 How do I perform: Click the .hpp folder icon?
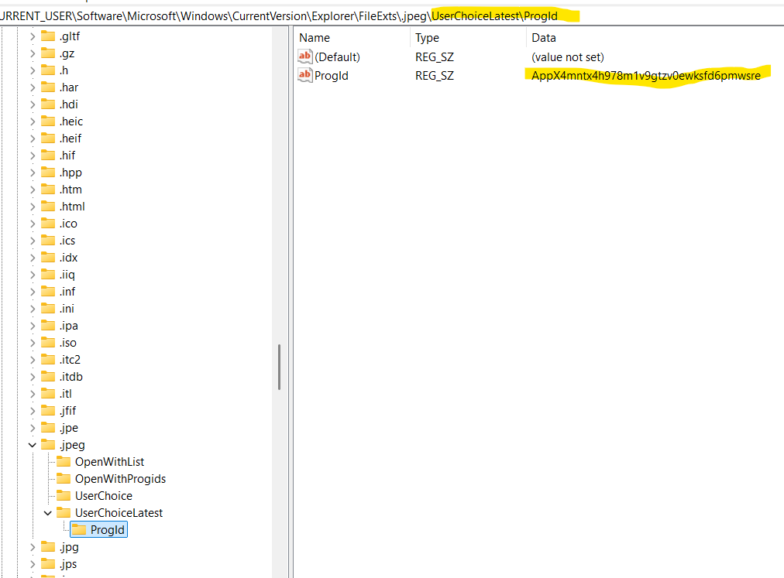pos(48,172)
